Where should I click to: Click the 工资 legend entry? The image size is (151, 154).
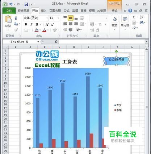click(118, 105)
